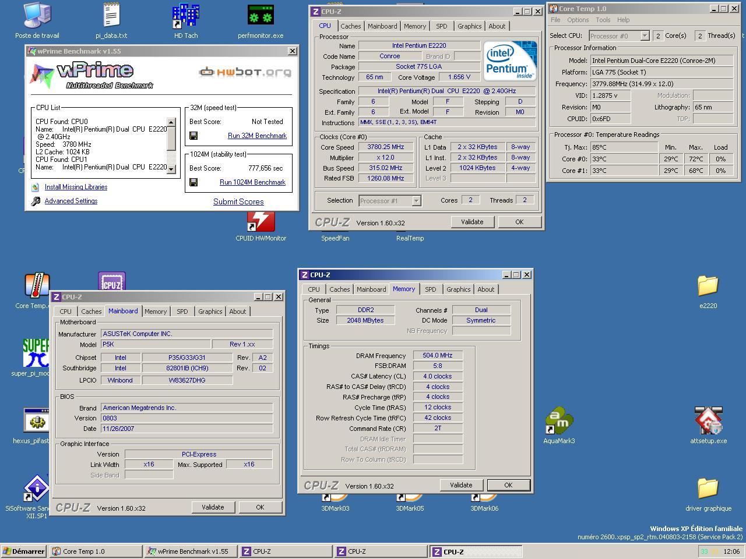Click Intel Pentium inside logo
The width and height of the screenshot is (746, 559).
pyautogui.click(x=511, y=61)
